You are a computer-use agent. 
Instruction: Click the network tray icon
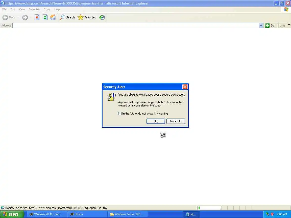268,214
